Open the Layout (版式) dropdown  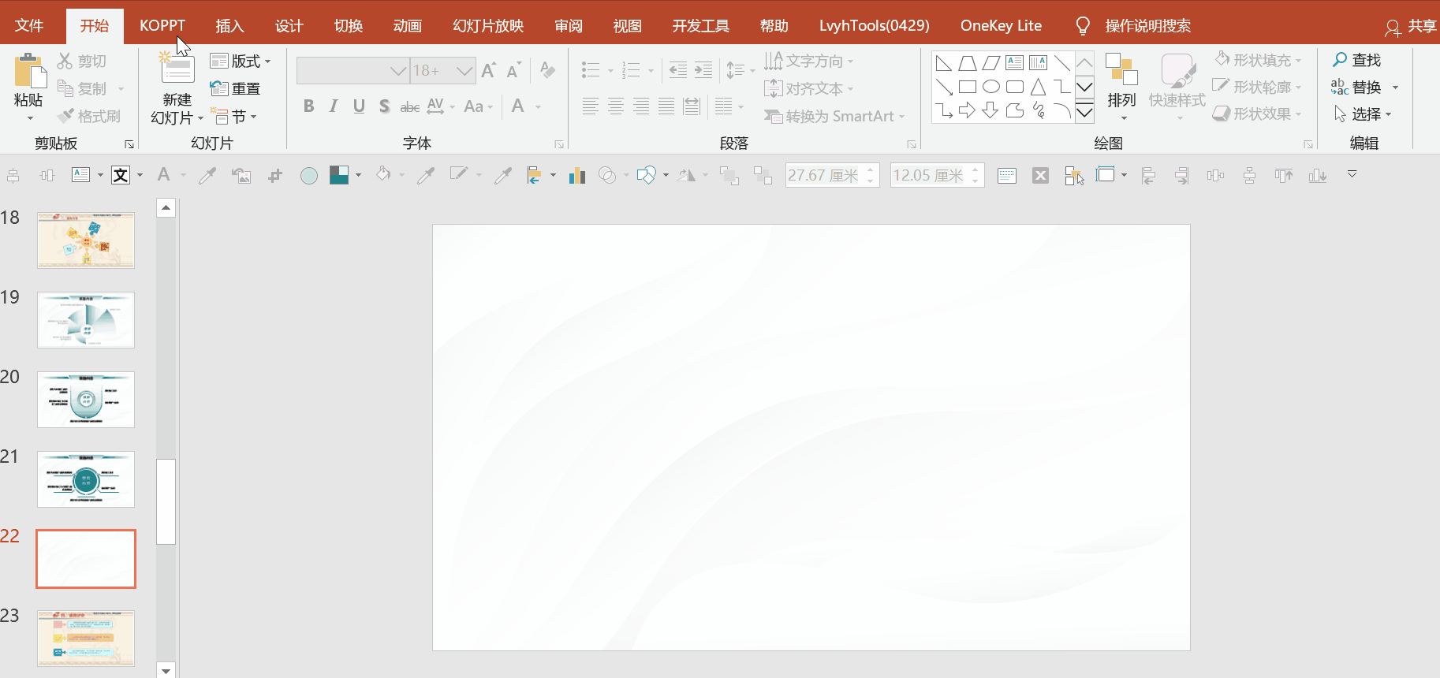click(x=241, y=61)
